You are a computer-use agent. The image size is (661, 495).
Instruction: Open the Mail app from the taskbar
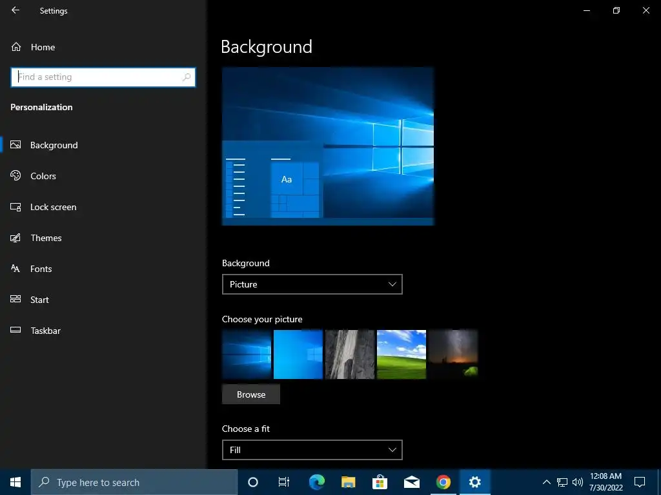411,482
